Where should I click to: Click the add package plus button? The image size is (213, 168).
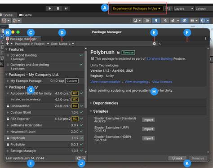[x=8, y=44]
